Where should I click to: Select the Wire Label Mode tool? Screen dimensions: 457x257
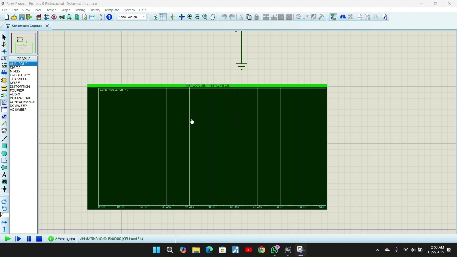click(4, 59)
